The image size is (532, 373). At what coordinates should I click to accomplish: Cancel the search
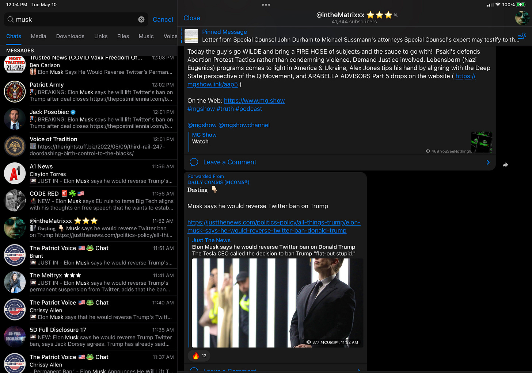coord(163,20)
